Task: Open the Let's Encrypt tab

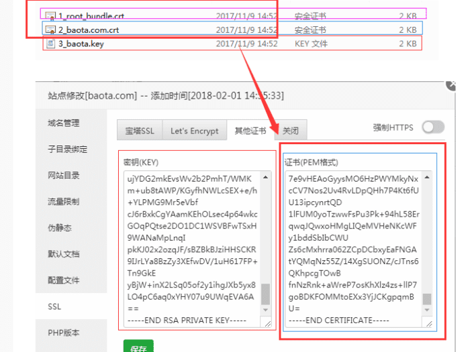Action: [194, 131]
